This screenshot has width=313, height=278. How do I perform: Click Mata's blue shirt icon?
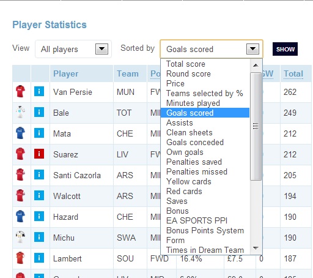20,133
